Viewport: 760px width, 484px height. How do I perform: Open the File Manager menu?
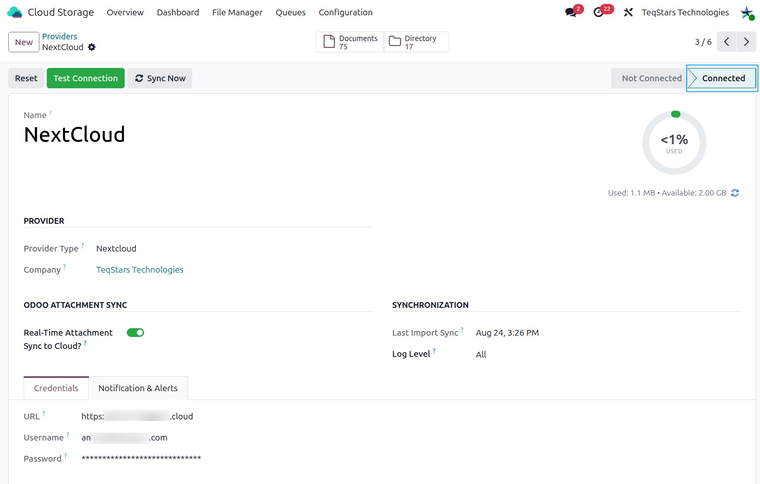click(x=237, y=12)
